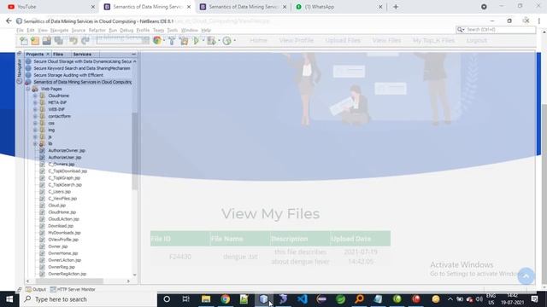547x307 pixels.
Task: Minimize the Projects panel group
Action: click(x=133, y=55)
